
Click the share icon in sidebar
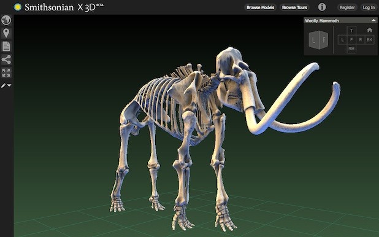6,60
